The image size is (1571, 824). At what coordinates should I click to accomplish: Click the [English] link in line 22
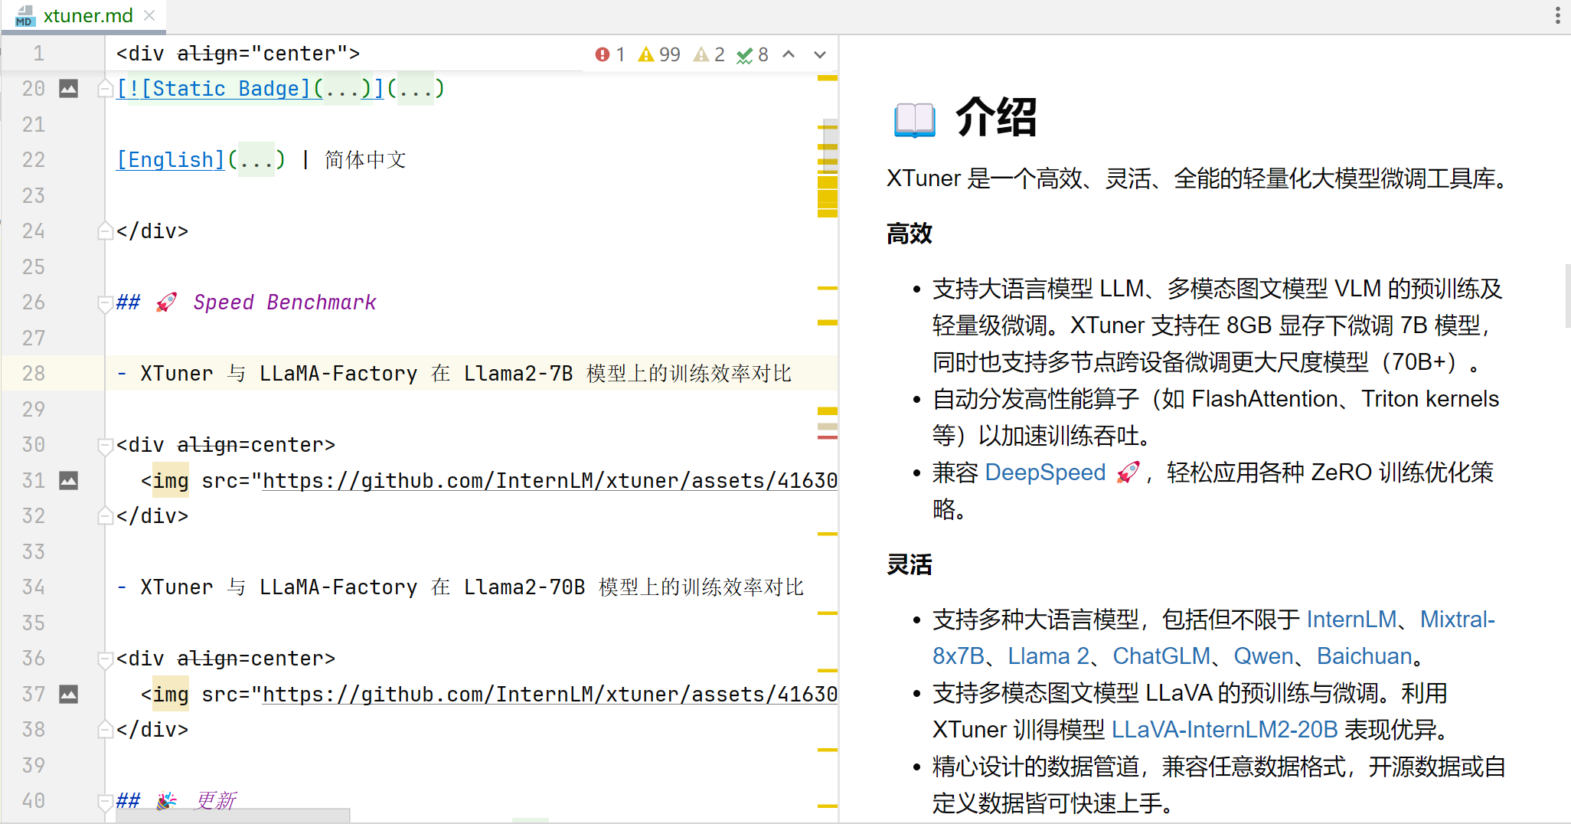pyautogui.click(x=171, y=160)
